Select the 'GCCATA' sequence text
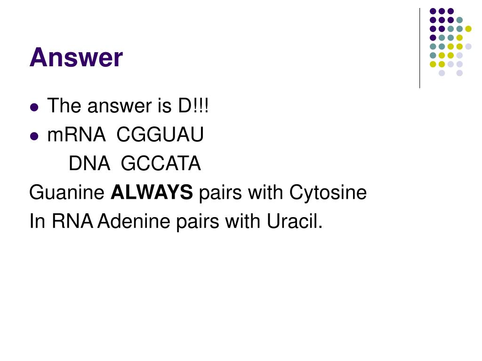Image resolution: width=482 pixels, height=361 pixels. 161,163
